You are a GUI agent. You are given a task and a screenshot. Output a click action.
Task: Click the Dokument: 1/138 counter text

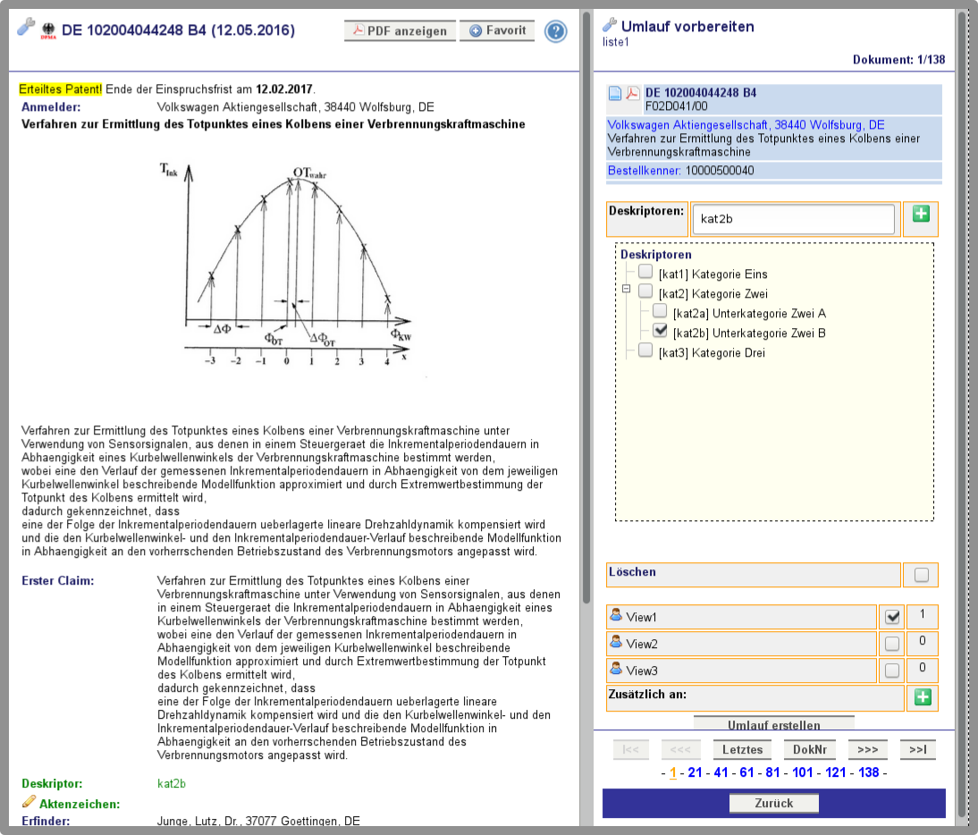[898, 60]
